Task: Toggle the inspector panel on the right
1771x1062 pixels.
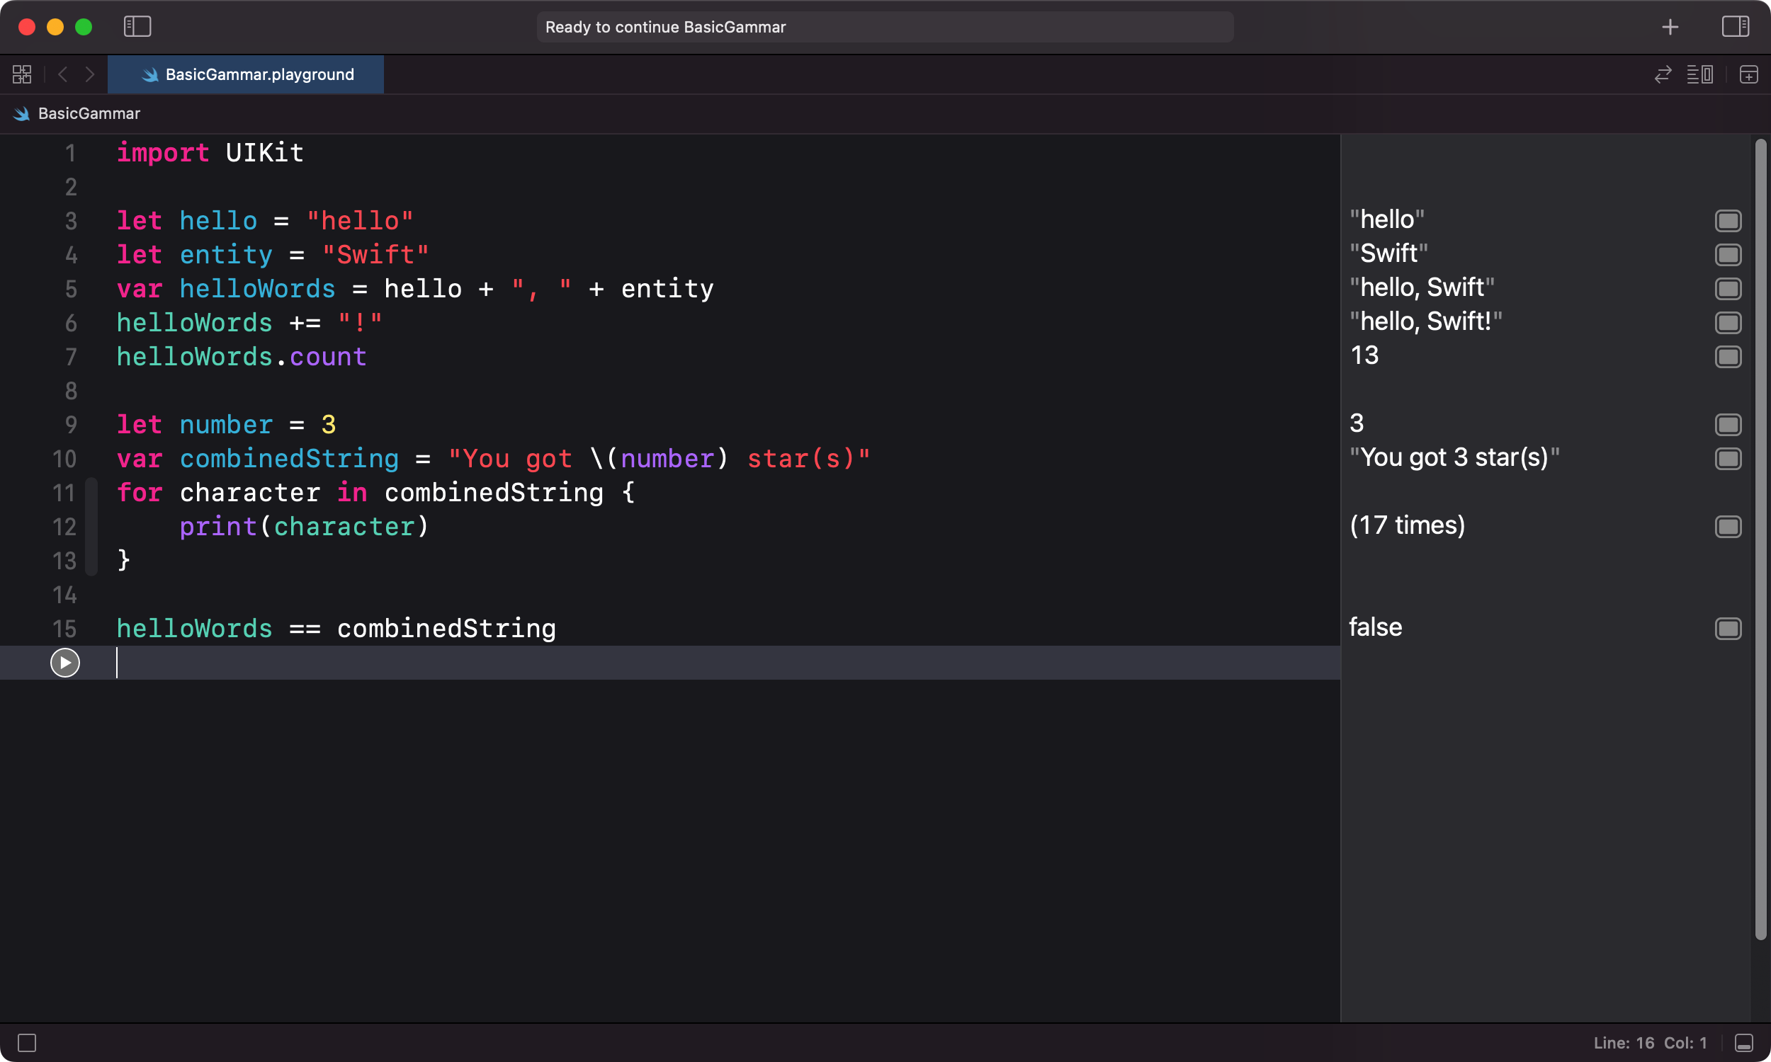Action: pyautogui.click(x=1735, y=26)
